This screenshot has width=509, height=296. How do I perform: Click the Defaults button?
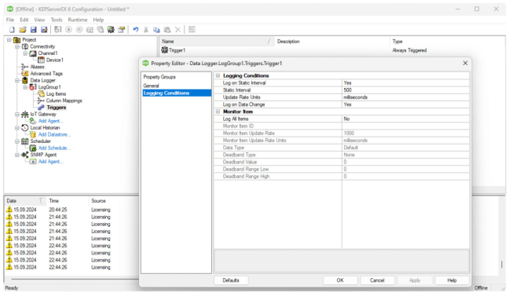pos(231,280)
